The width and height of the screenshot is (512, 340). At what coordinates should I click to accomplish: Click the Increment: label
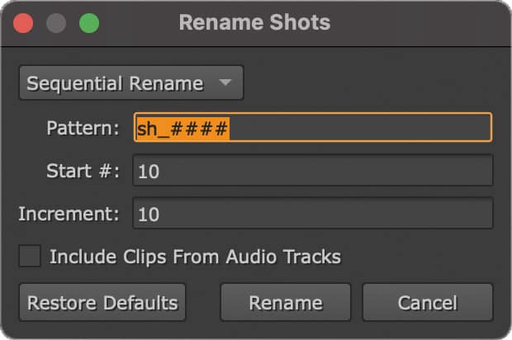pos(69,214)
